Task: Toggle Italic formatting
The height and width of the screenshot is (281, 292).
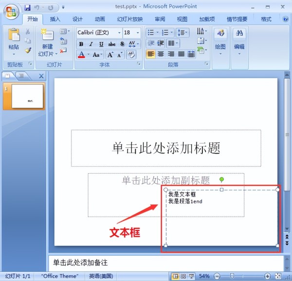Action: tap(91, 44)
